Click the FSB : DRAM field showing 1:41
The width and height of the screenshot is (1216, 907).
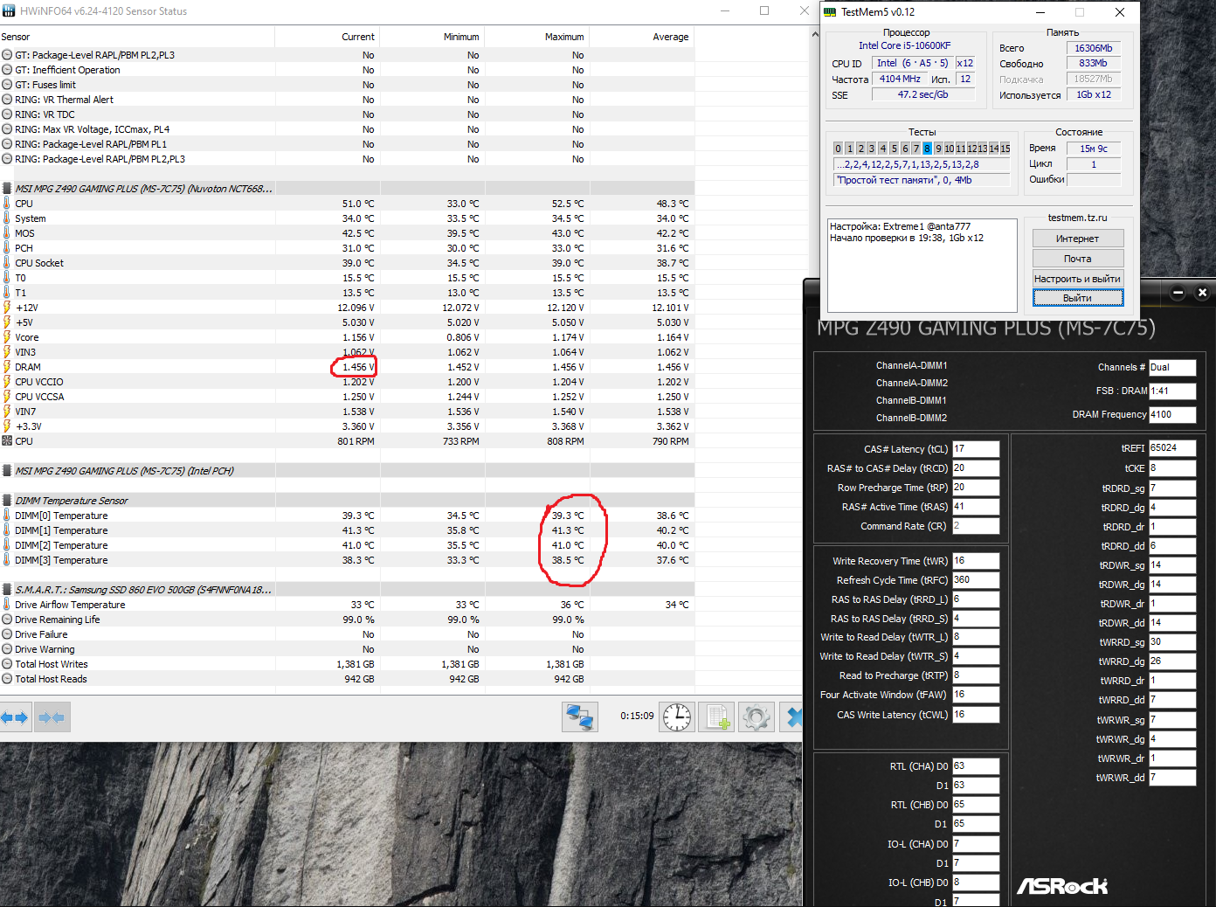click(x=1172, y=391)
